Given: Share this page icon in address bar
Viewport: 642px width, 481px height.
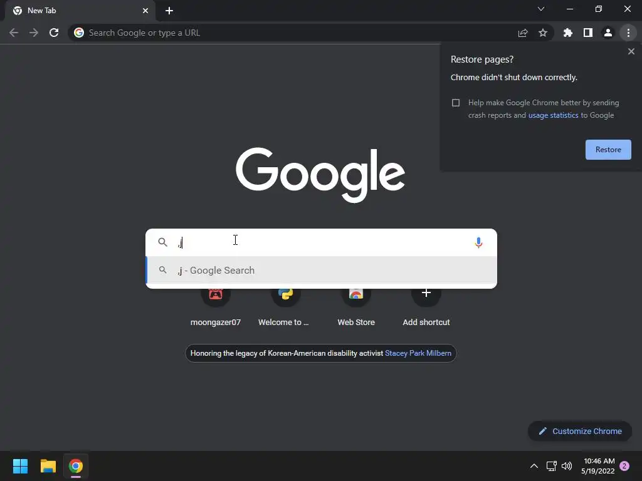Looking at the screenshot, I should (523, 33).
